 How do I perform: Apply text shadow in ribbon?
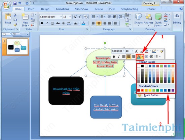pyautogui.click(x=64, y=23)
